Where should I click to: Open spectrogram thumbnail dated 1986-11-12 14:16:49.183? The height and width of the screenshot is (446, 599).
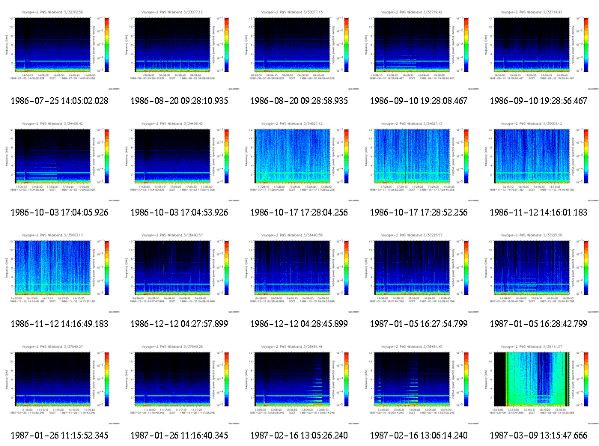point(60,272)
